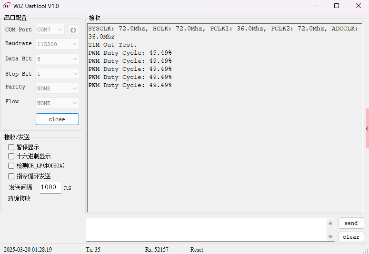Open the COM Port dropdown

[50, 29]
